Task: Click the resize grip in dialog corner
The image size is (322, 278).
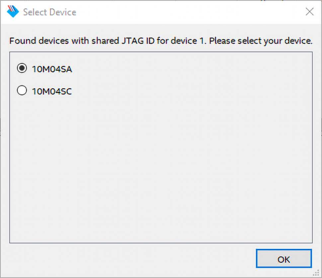Action: coord(316,273)
